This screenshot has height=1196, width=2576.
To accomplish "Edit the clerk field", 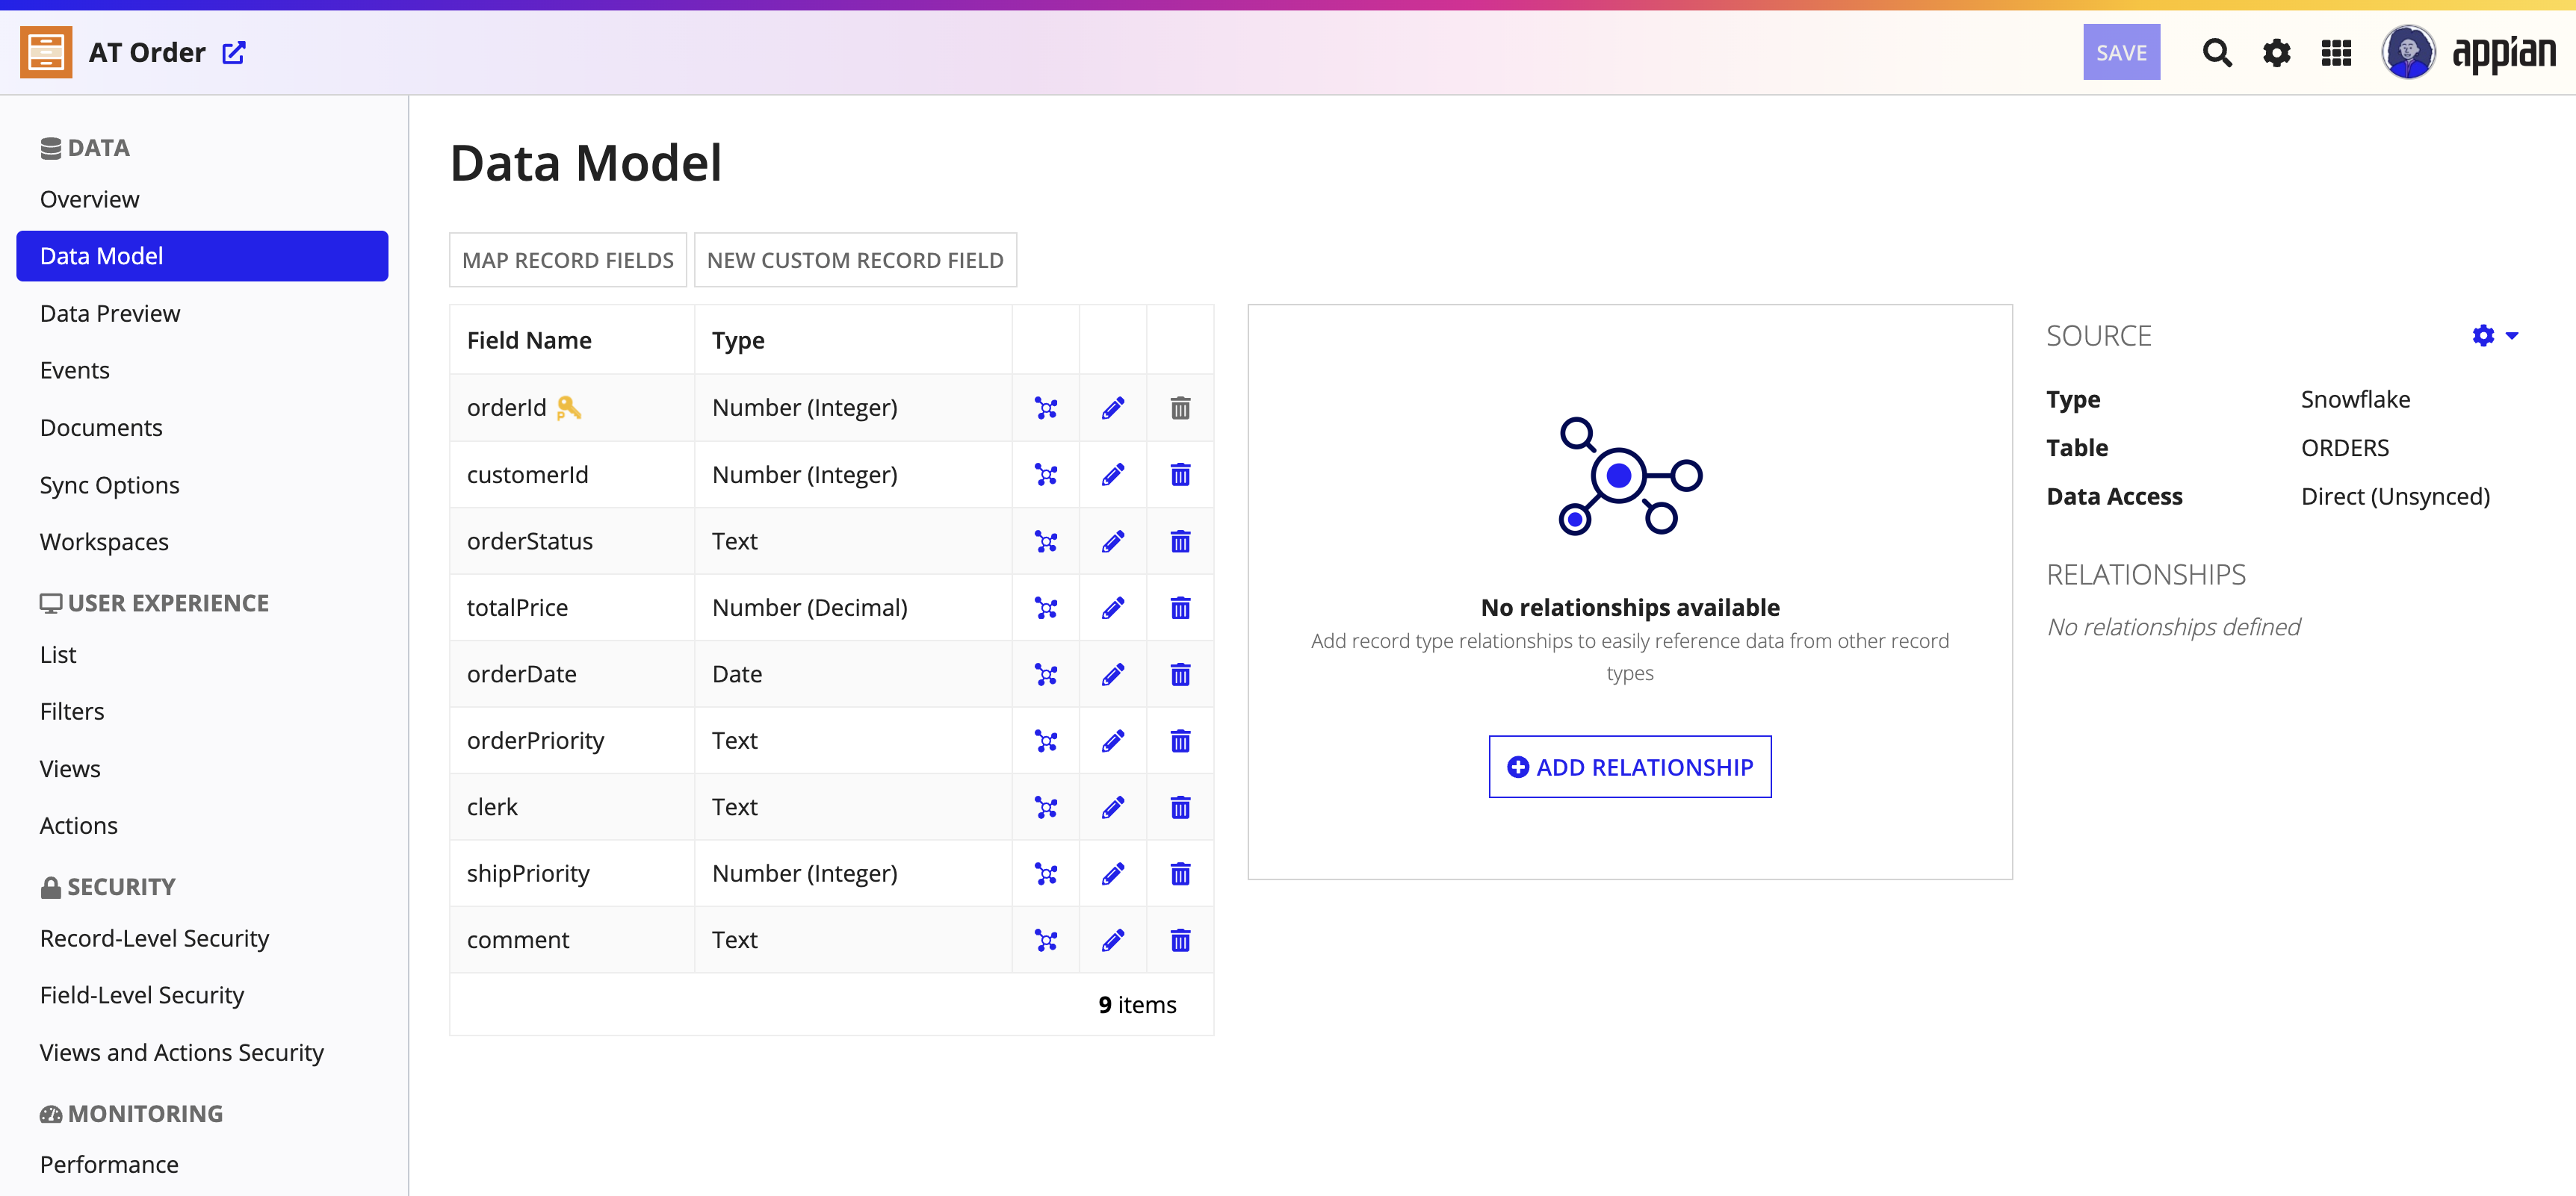I will 1113,807.
